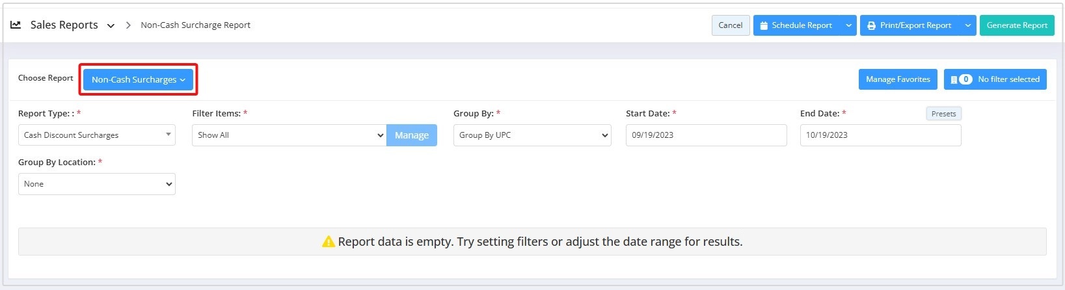Click the Cancel button
Screen dimensions: 1065x290
click(731, 25)
